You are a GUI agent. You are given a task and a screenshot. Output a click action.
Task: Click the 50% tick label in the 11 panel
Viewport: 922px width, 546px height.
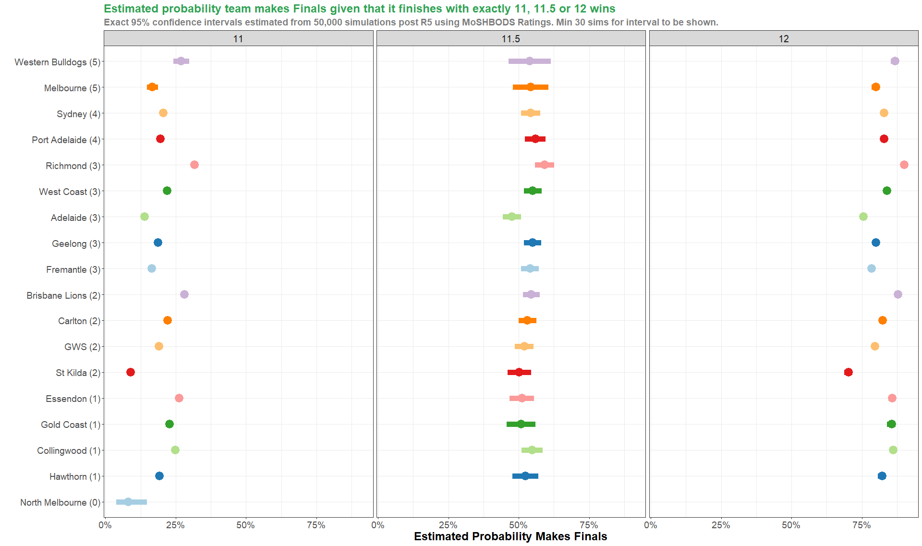(245, 525)
